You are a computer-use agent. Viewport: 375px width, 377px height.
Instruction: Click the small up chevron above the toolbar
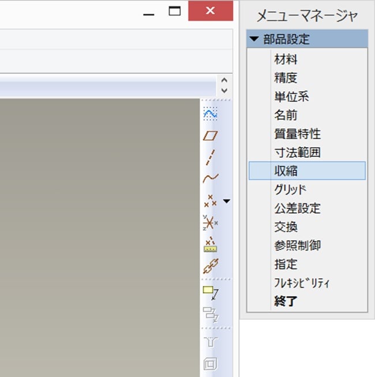224,80
